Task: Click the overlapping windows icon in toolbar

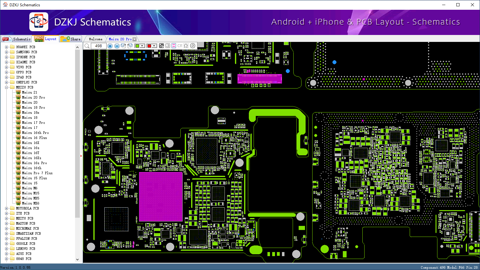Action: (161, 46)
